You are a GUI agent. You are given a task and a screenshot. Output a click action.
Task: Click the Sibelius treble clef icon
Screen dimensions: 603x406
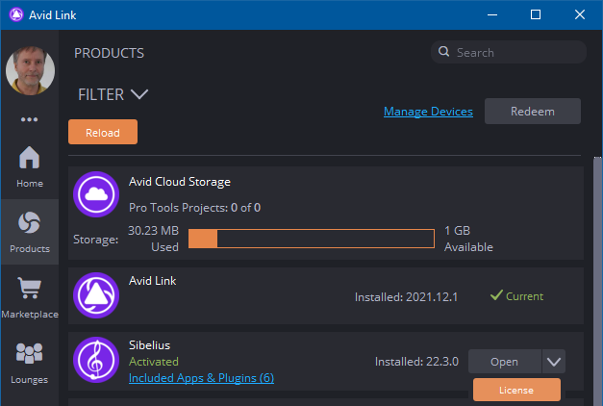click(96, 362)
